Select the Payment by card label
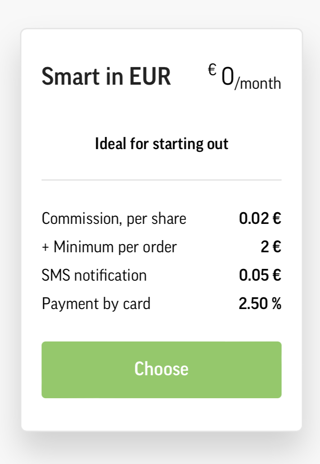 [x=96, y=304]
